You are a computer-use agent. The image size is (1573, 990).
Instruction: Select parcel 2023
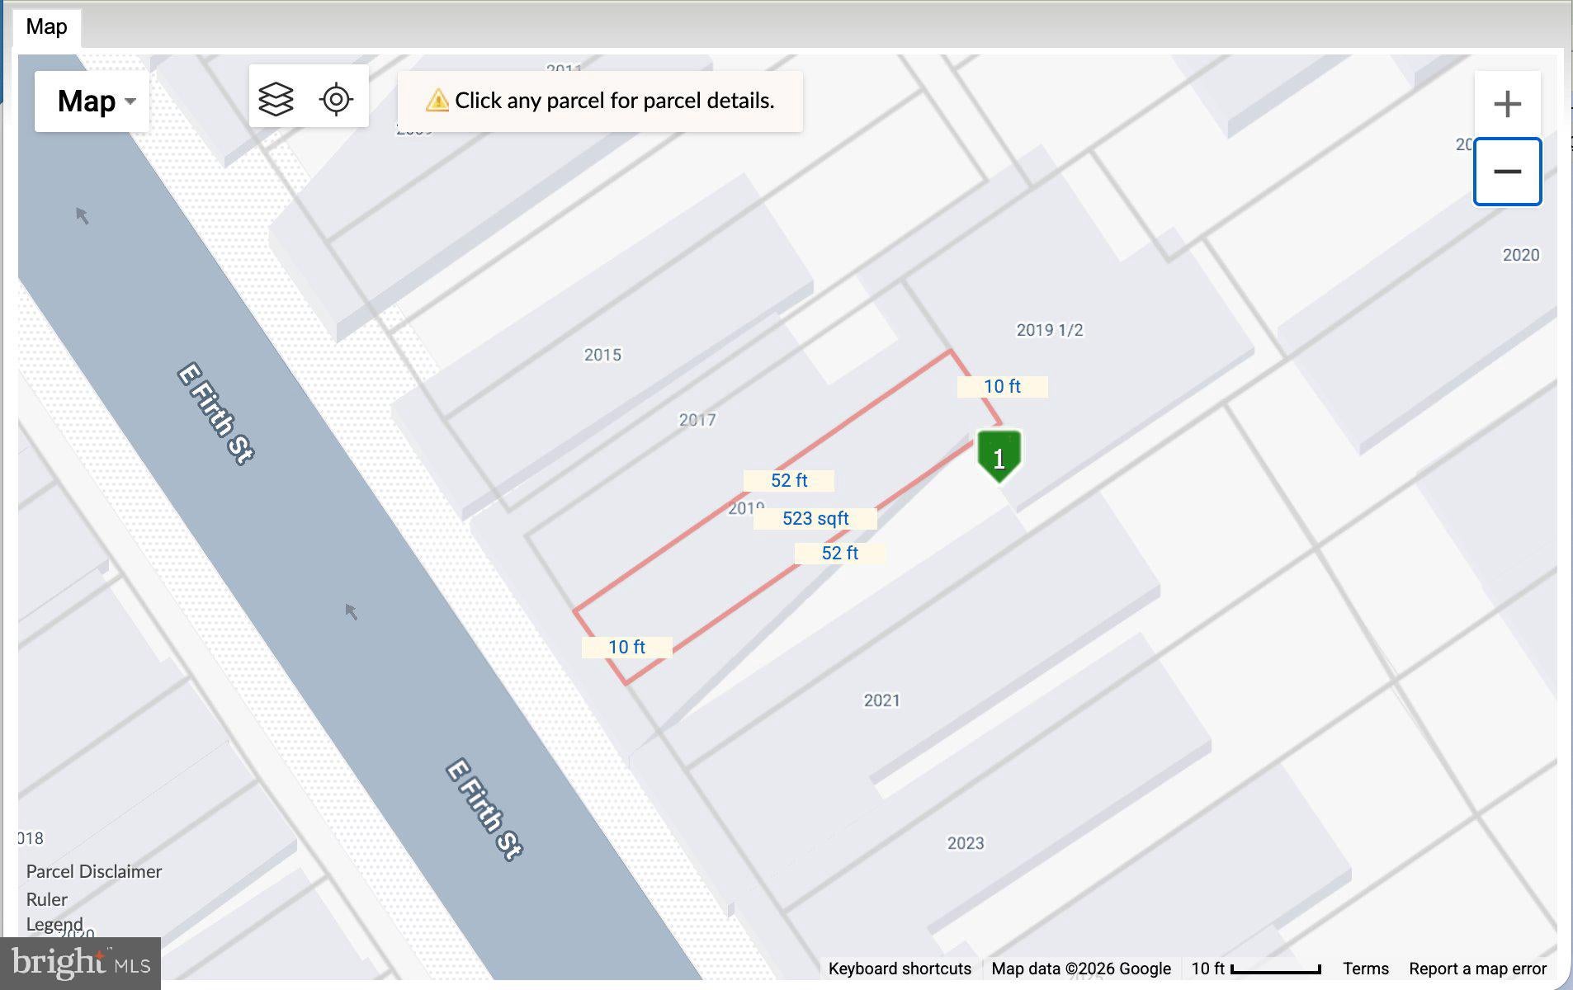click(966, 843)
